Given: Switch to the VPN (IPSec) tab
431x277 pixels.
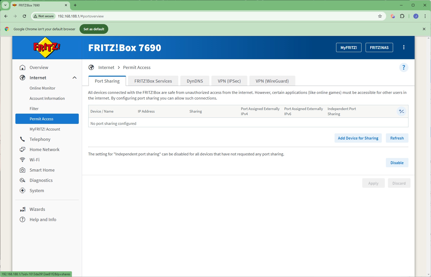Looking at the screenshot, I should [229, 81].
